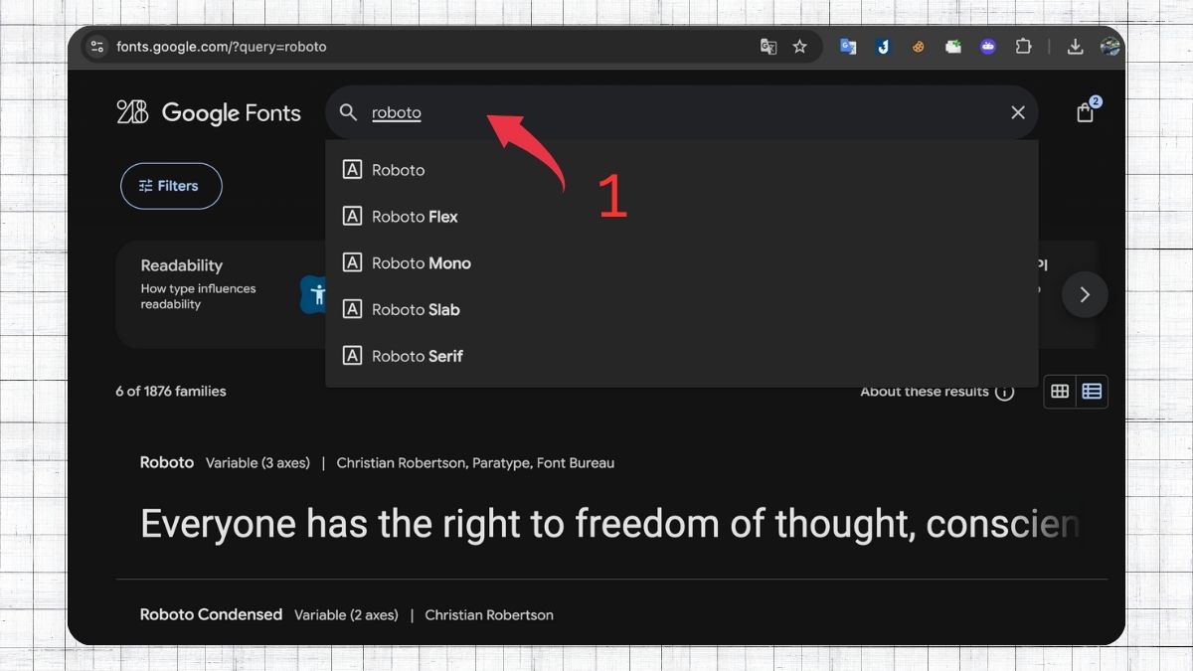
Task: Show browser downloads
Action: point(1075,47)
